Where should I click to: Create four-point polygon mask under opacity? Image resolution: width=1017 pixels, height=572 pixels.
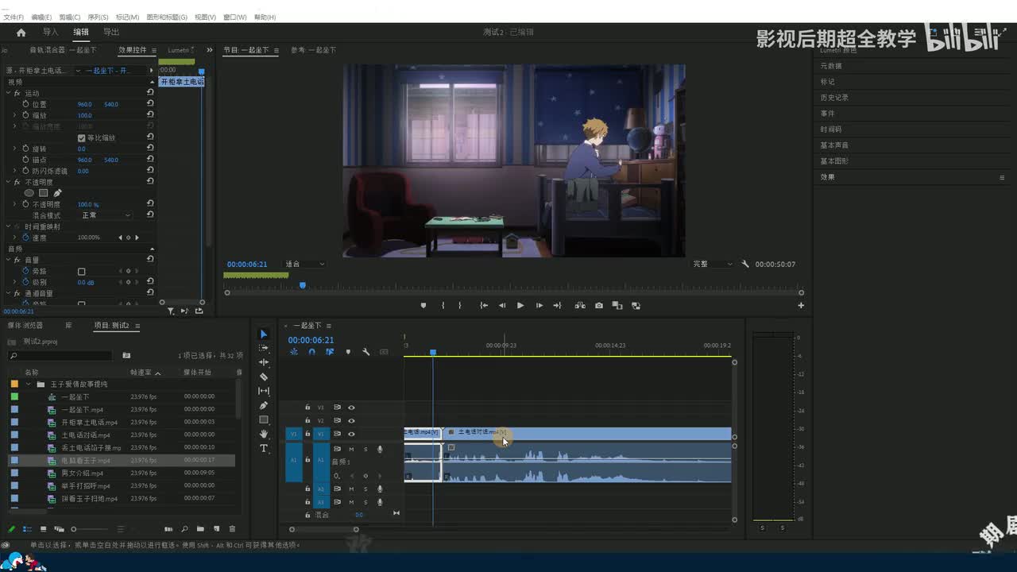(x=44, y=193)
